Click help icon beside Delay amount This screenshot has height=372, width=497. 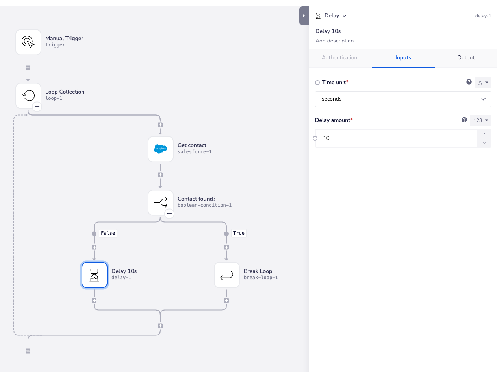(x=464, y=120)
